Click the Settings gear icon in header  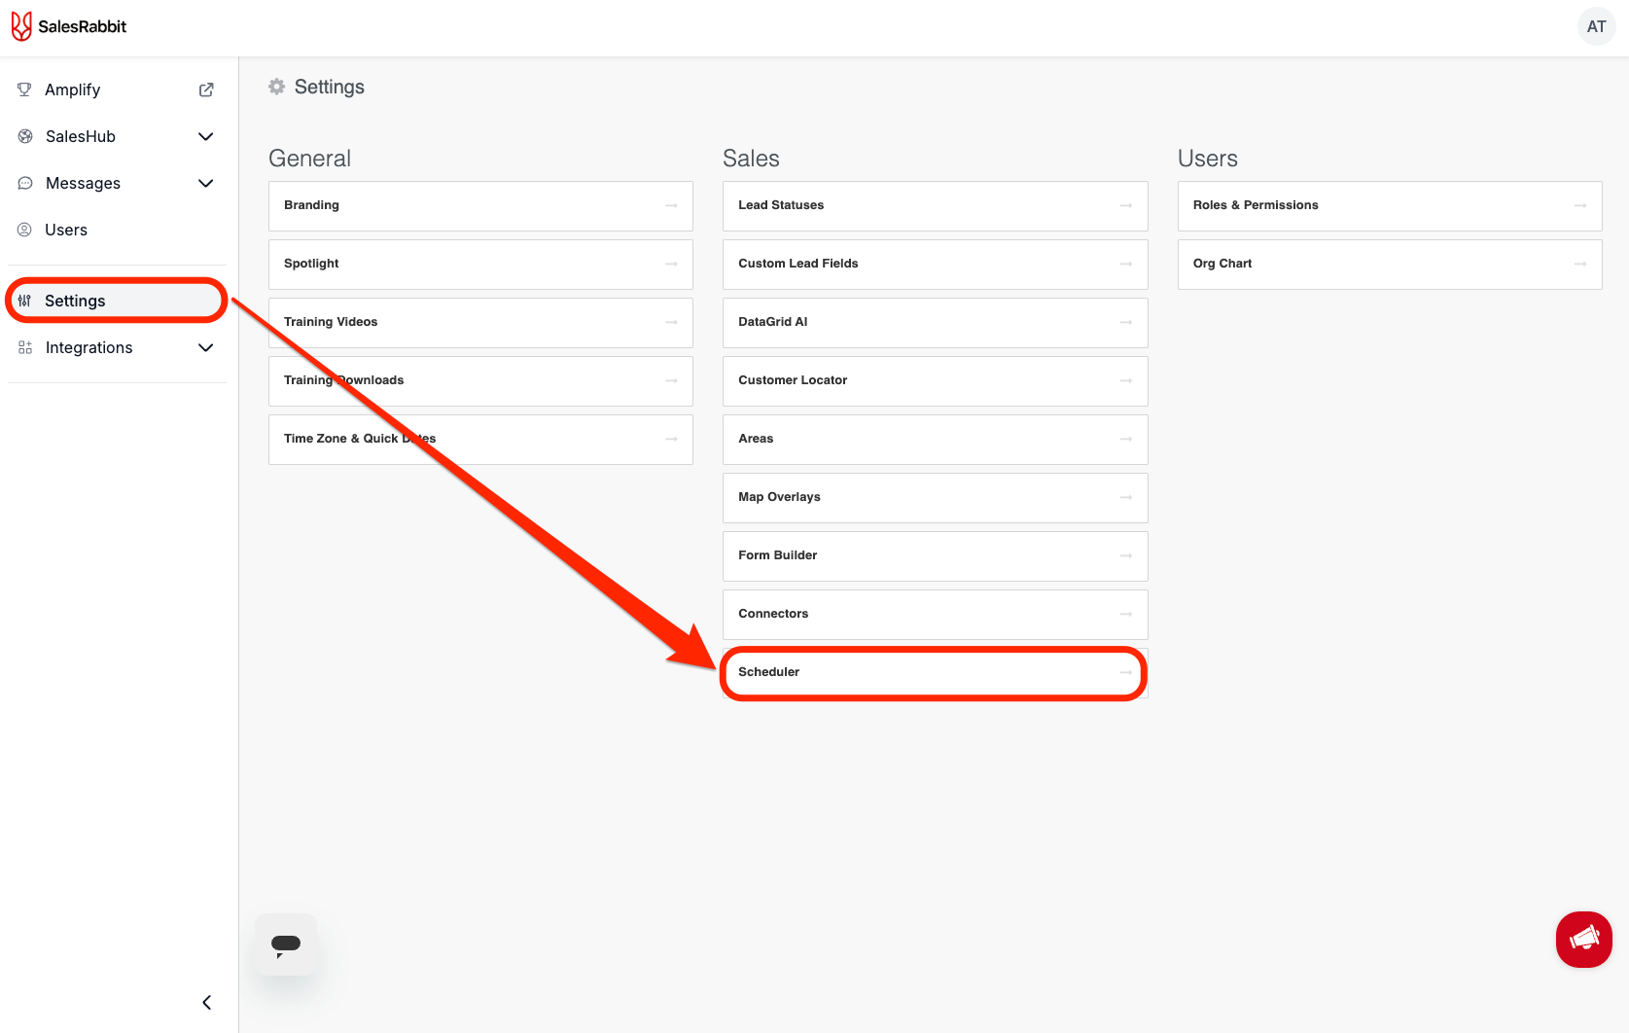point(277,87)
